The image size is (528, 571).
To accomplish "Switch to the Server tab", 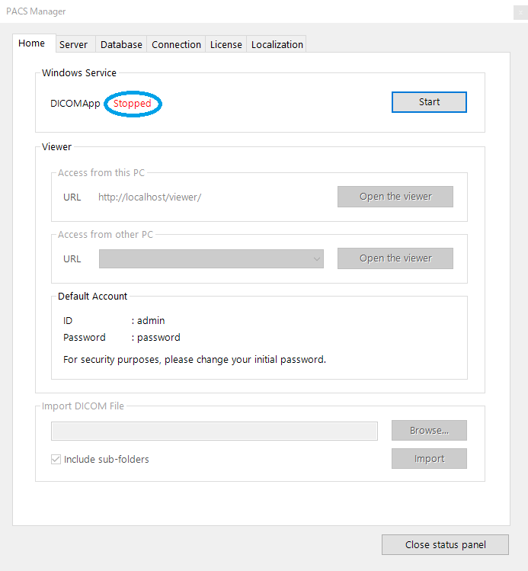I will click(73, 44).
